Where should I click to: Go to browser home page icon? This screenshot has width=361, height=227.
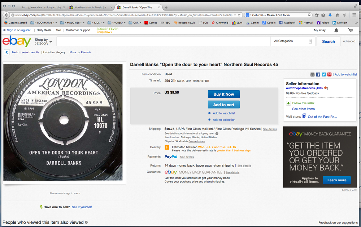tap(337, 15)
